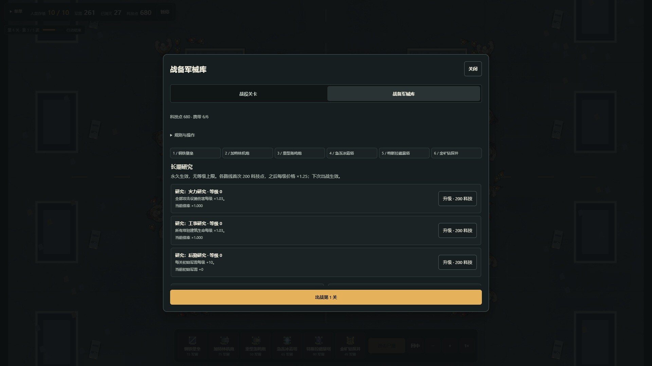652x366 pixels.
Task: Click the 研究：工事研究 · 等级 0 title
Action: coord(199,223)
